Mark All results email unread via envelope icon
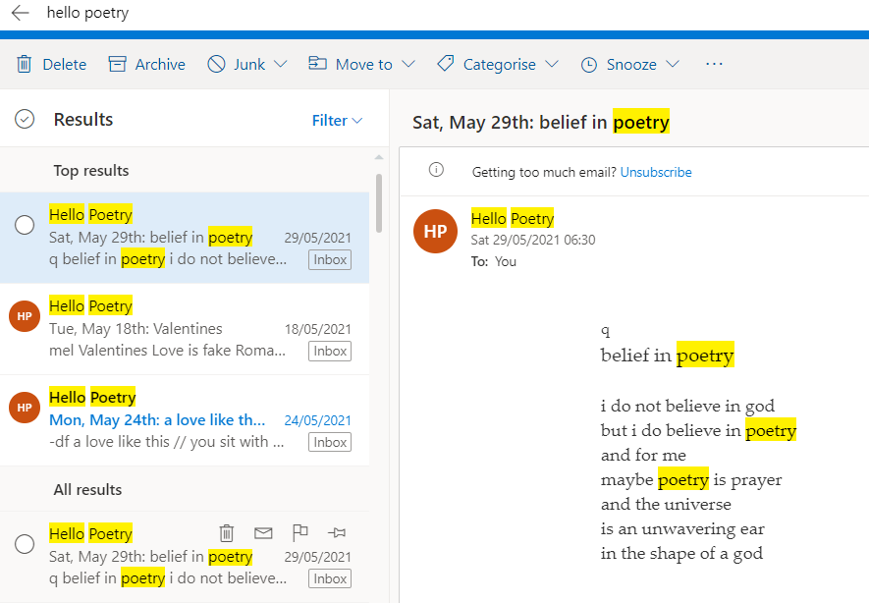 coord(263,533)
